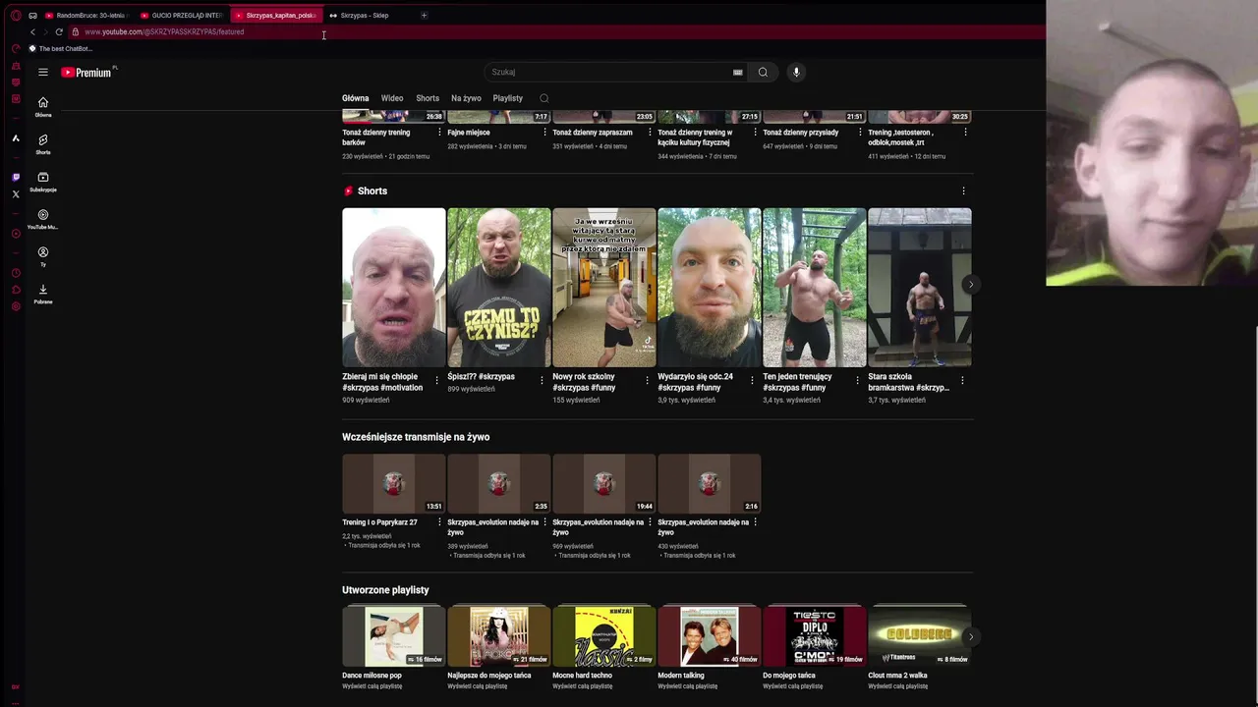Play the 'Stara szkoła bramkarstwa' short thumbnail
Viewport: 1258px width, 707px height.
(920, 288)
